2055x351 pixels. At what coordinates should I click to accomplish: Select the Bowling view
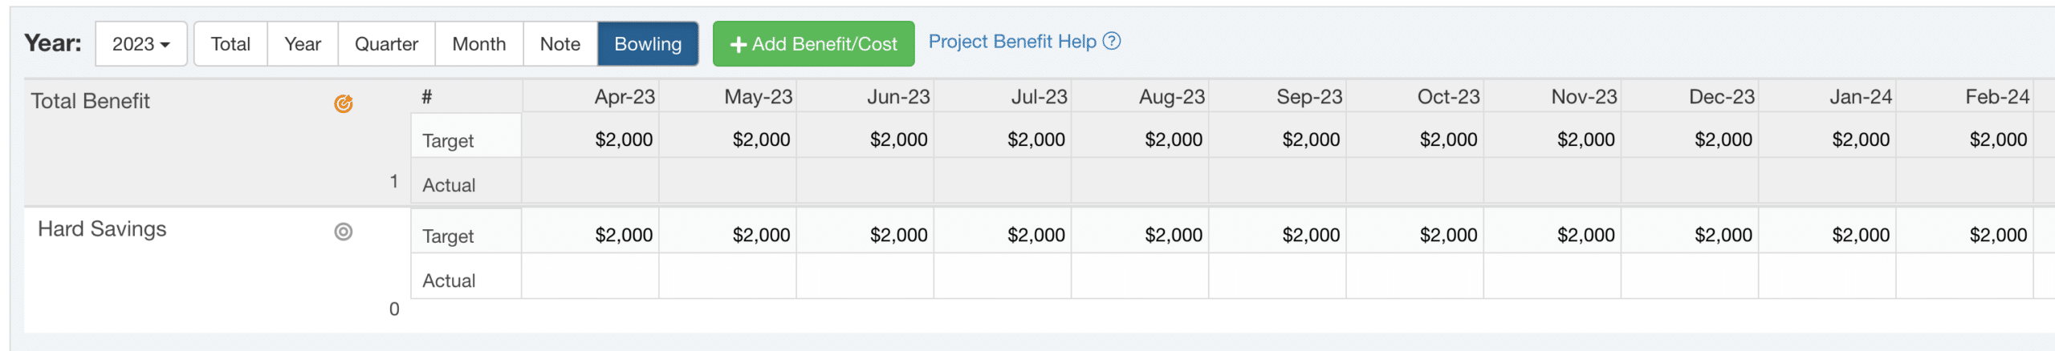point(648,44)
